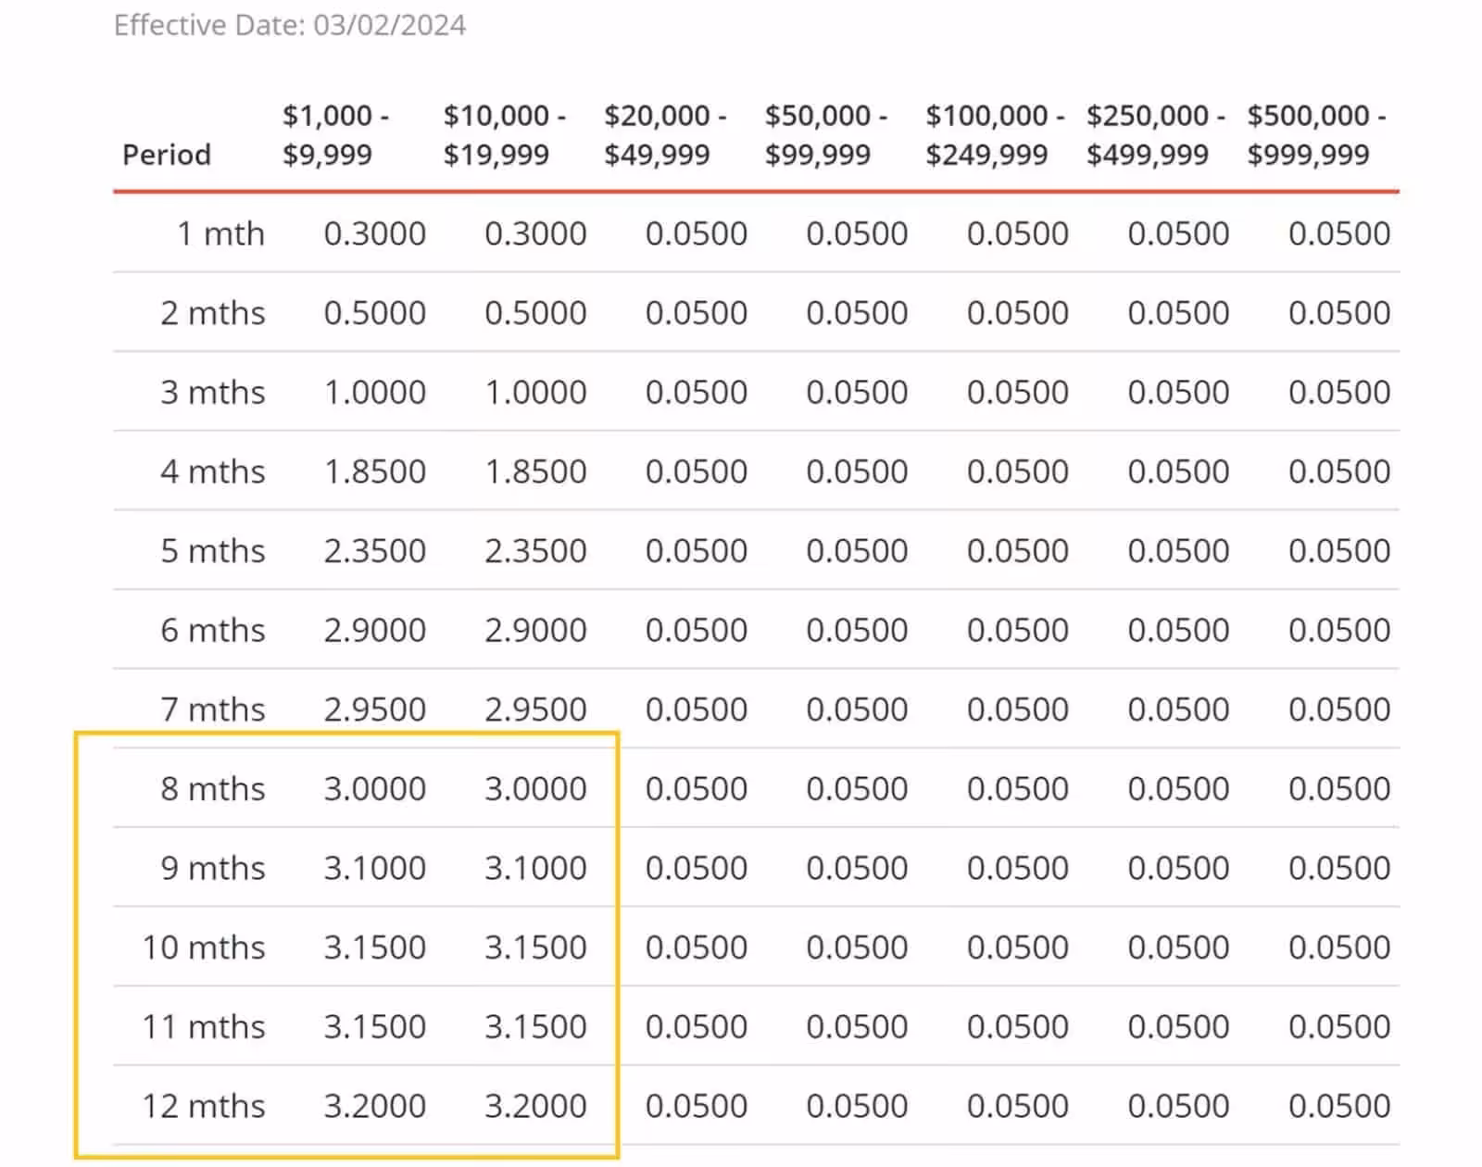1482x1167 pixels.
Task: Click the 3 mths rate for $1,000 - $9,999
Action: click(x=375, y=393)
